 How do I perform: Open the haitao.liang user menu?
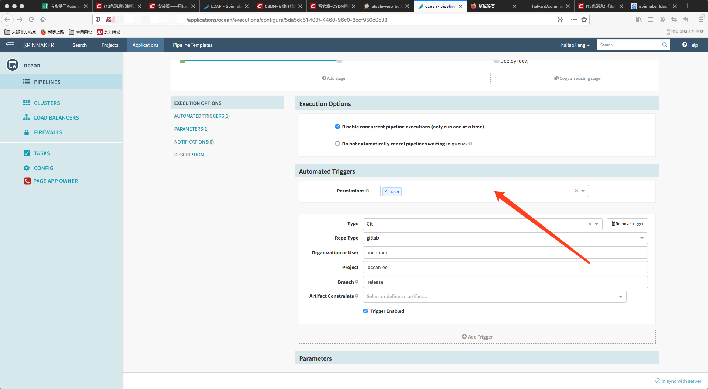click(x=575, y=45)
